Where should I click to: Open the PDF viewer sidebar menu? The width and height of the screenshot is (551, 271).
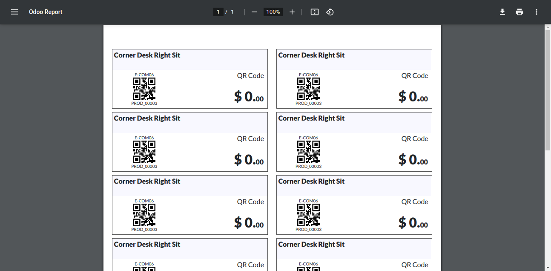click(x=14, y=12)
